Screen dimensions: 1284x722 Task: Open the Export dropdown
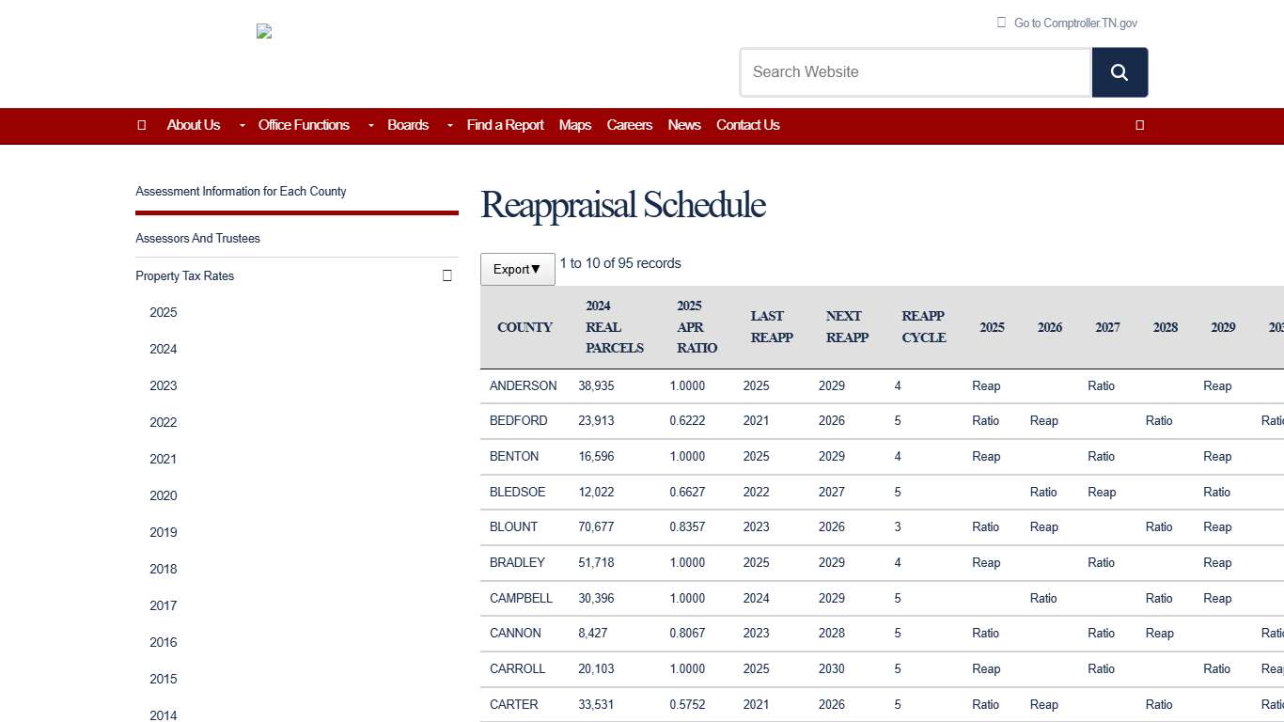coord(517,270)
